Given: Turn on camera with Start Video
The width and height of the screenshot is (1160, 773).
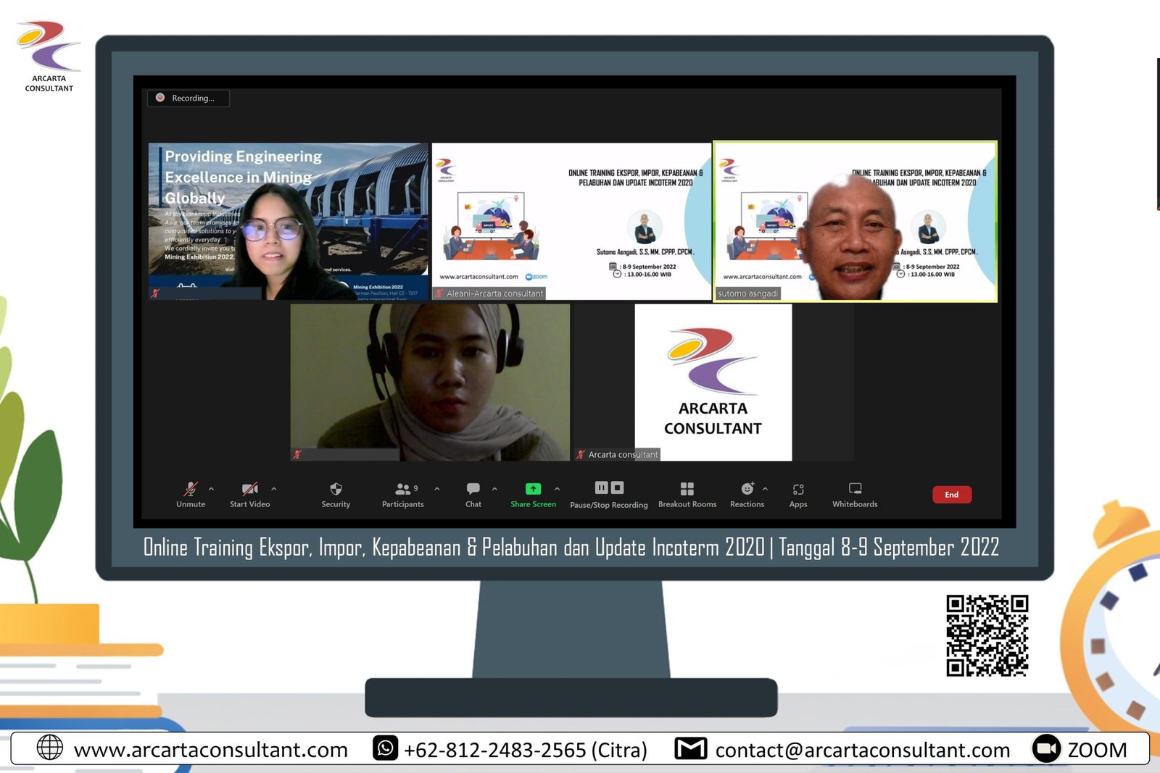Looking at the screenshot, I should pos(249,490).
